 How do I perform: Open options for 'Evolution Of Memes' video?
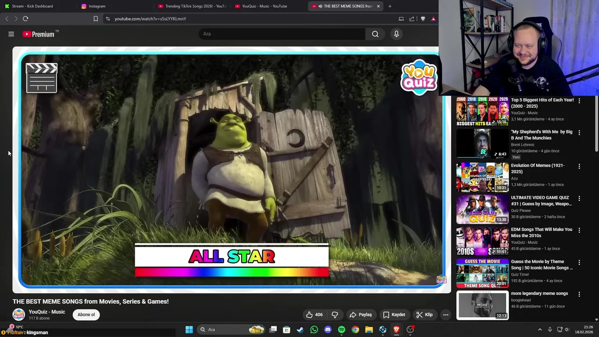pos(579,166)
